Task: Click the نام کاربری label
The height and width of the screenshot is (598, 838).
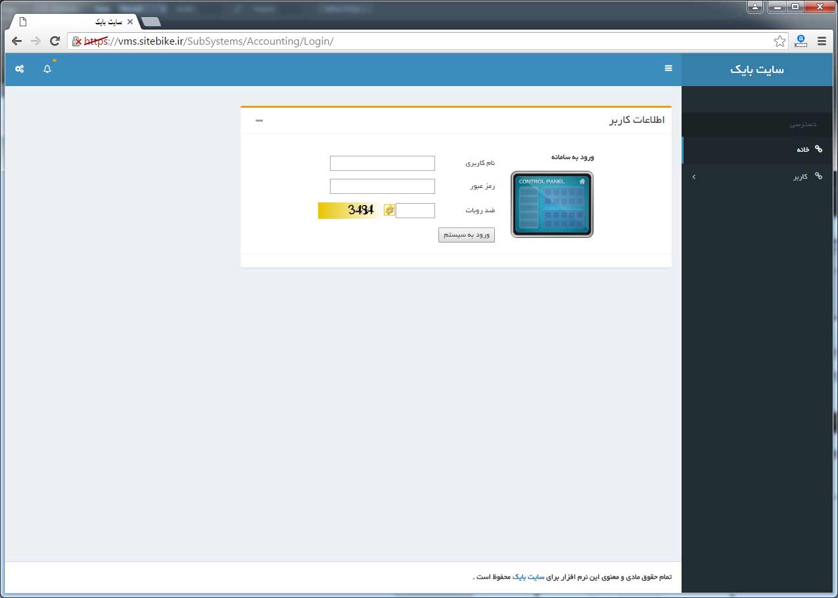Action: (480, 163)
